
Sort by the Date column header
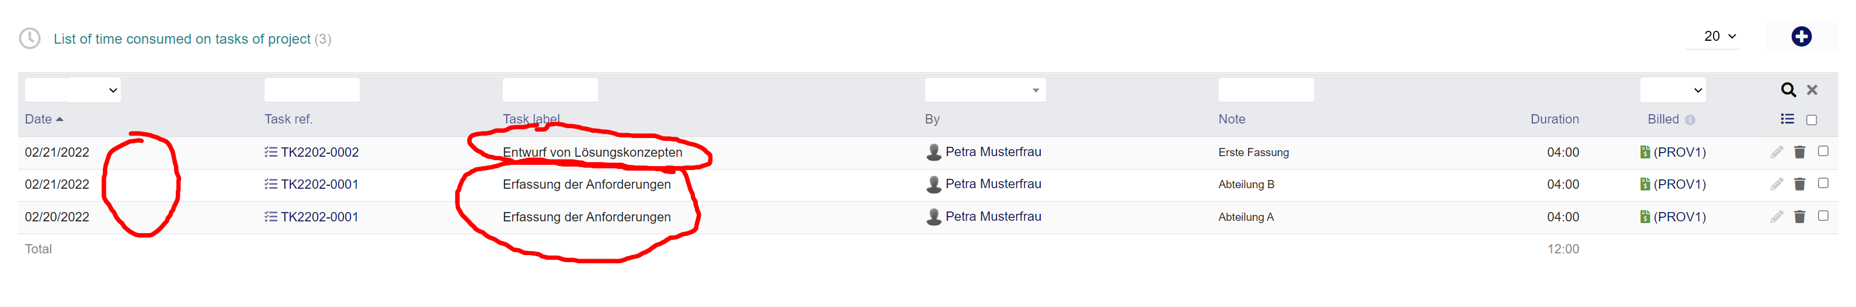(x=38, y=119)
